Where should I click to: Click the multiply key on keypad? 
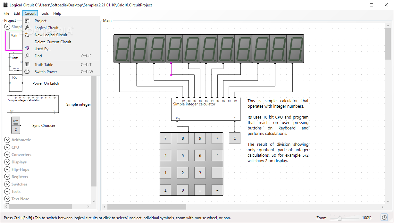[x=217, y=156]
